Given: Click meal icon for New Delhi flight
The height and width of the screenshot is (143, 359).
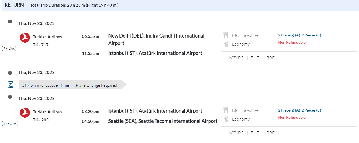Looking at the screenshot, I should pos(226,35).
